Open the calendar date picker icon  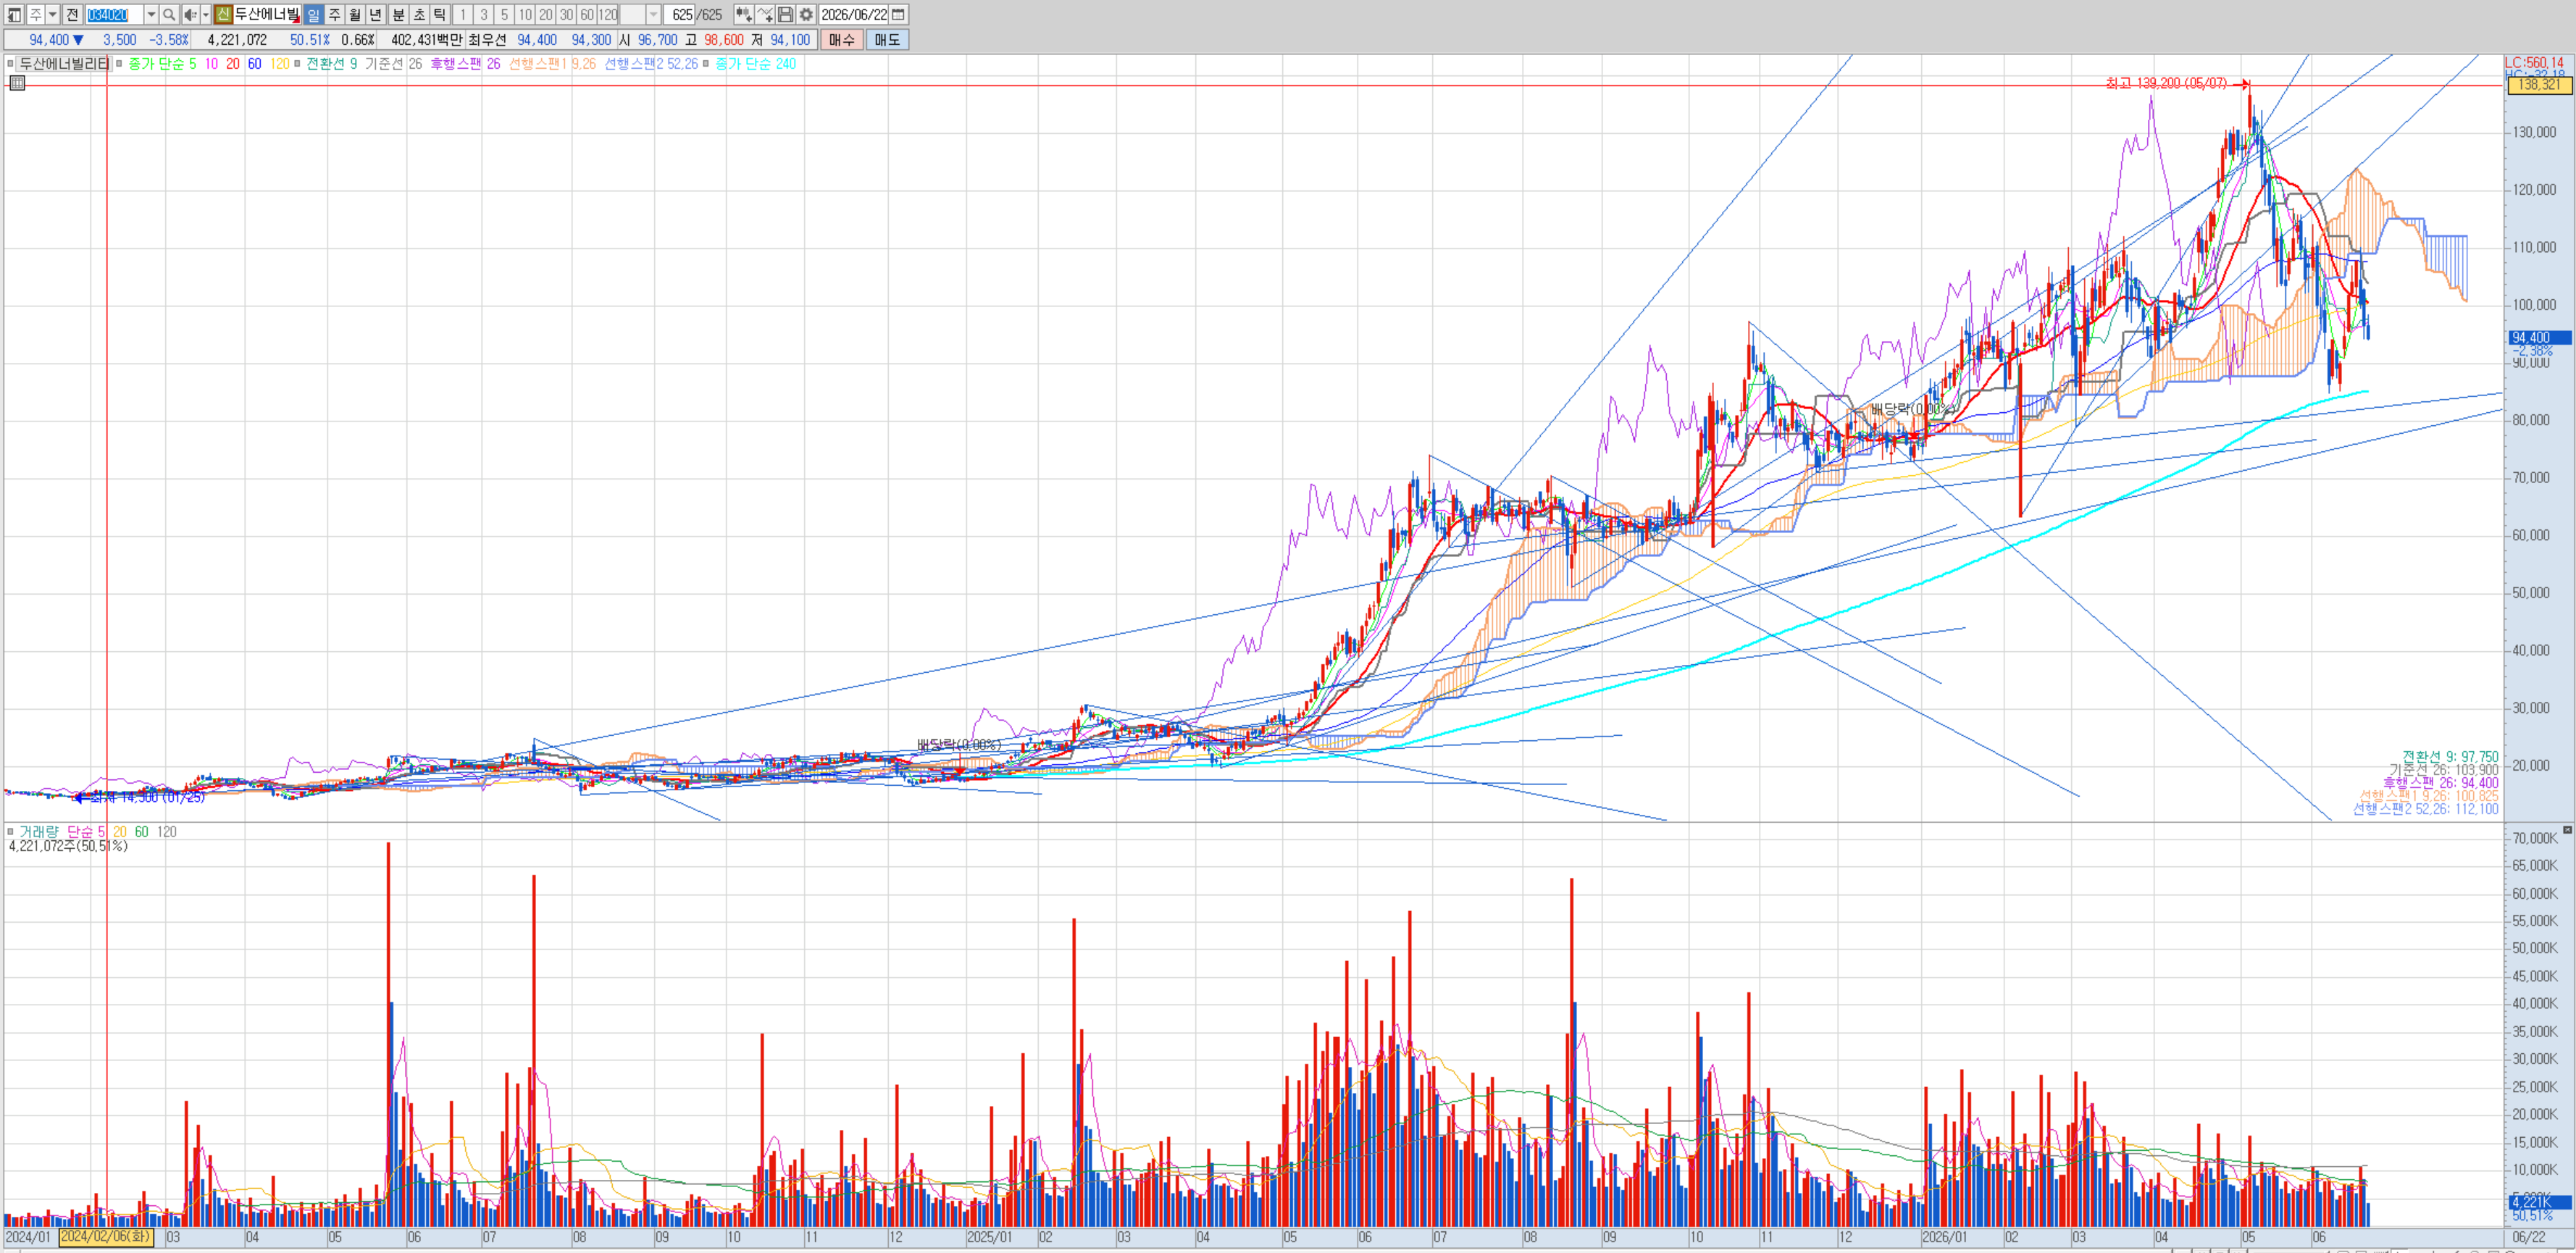pos(898,15)
